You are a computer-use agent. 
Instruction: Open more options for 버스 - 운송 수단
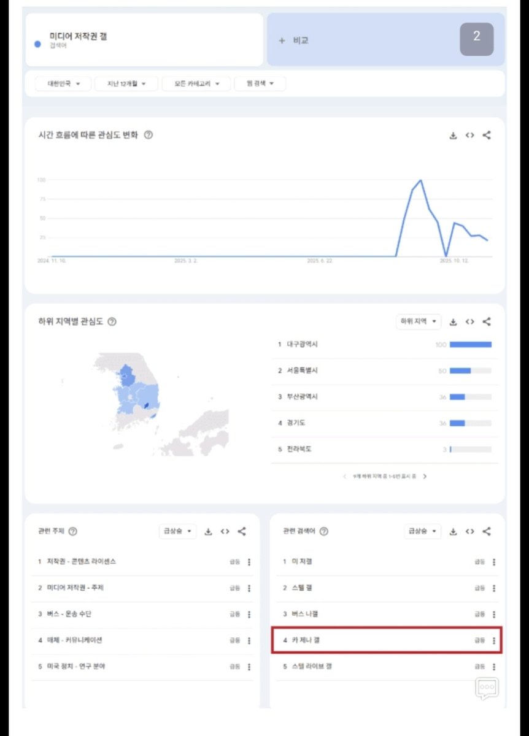(249, 615)
